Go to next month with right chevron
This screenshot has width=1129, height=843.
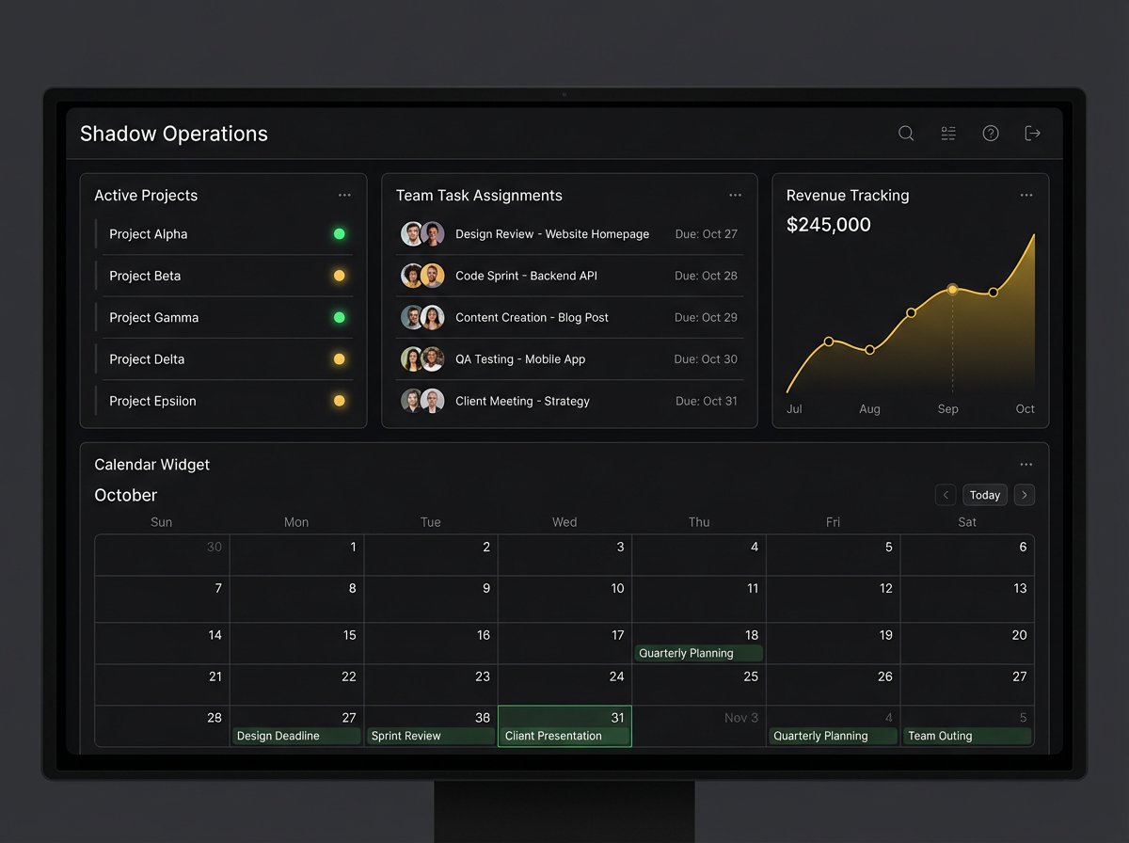1025,495
